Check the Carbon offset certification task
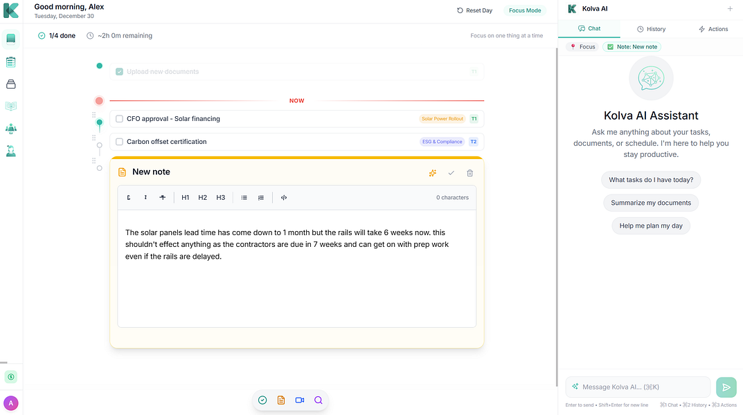Image resolution: width=743 pixels, height=415 pixels. (119, 142)
